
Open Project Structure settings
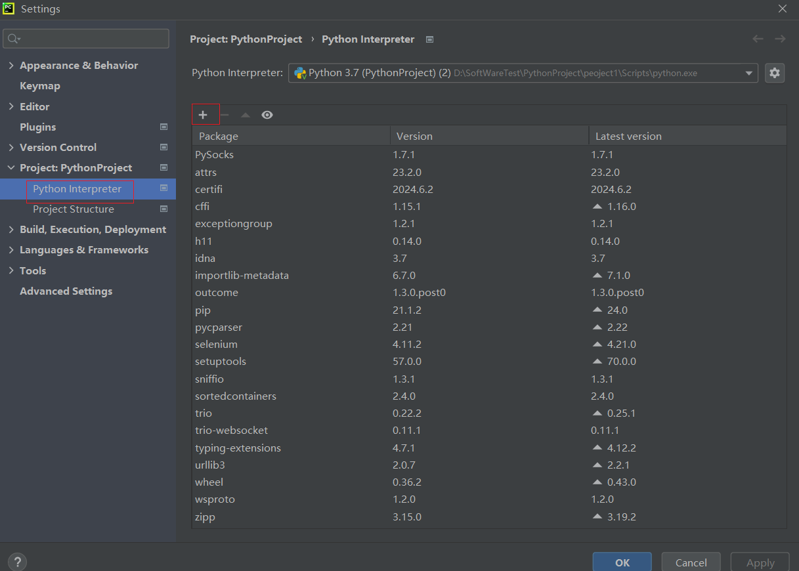click(x=74, y=209)
